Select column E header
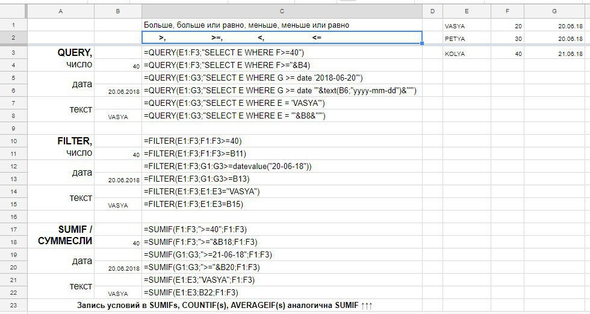Screen dimensions: 590x314 click(x=467, y=11)
